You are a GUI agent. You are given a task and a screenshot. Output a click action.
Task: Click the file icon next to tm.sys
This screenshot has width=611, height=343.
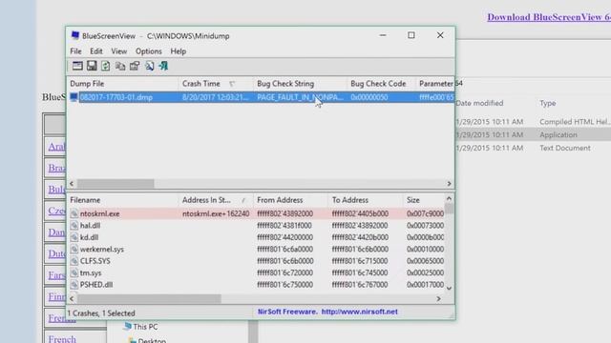click(74, 273)
